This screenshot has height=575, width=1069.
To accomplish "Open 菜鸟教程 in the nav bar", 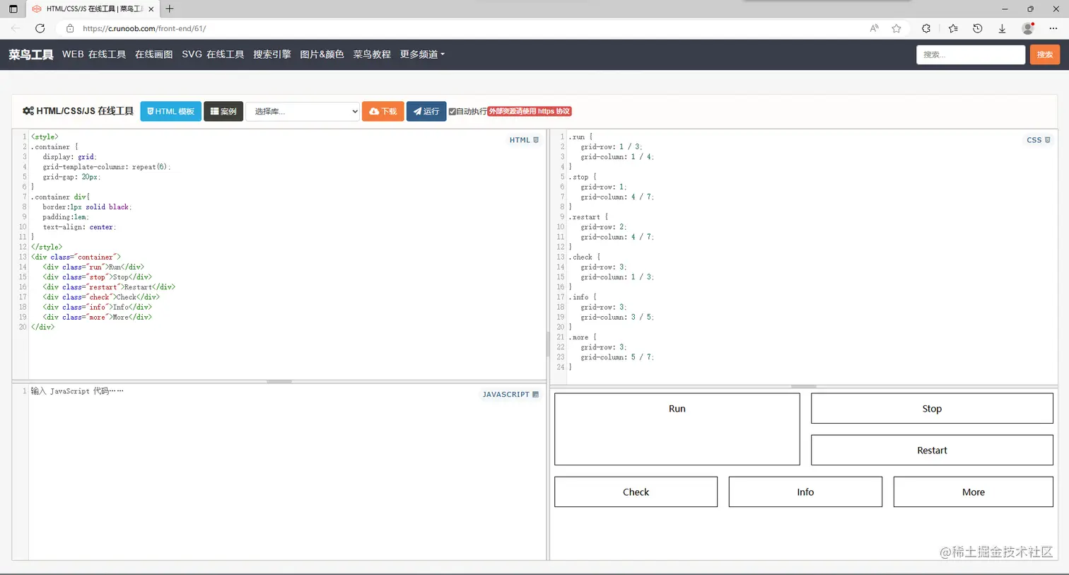I will click(x=372, y=54).
